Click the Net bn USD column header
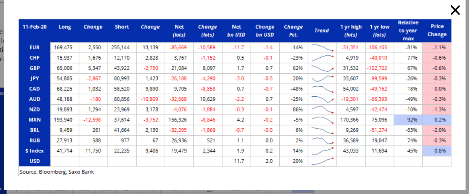 (x=237, y=31)
